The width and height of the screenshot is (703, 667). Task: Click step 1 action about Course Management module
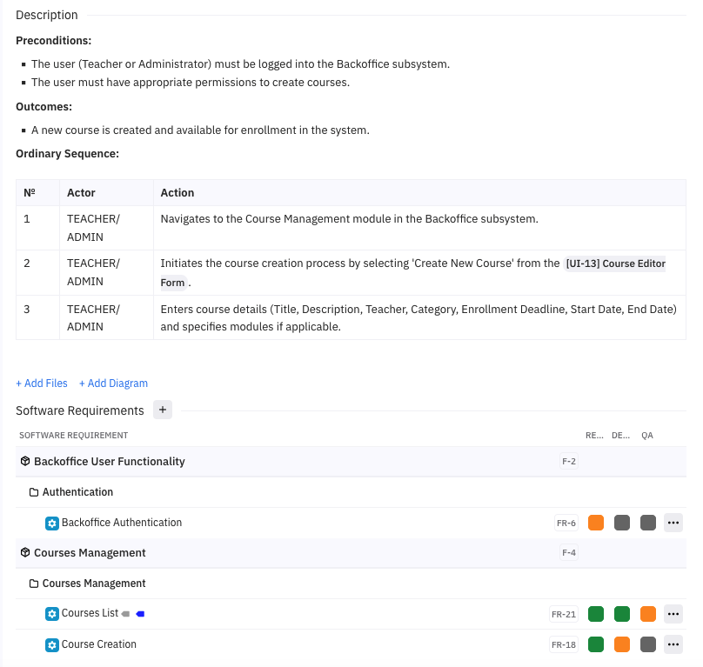click(x=349, y=219)
